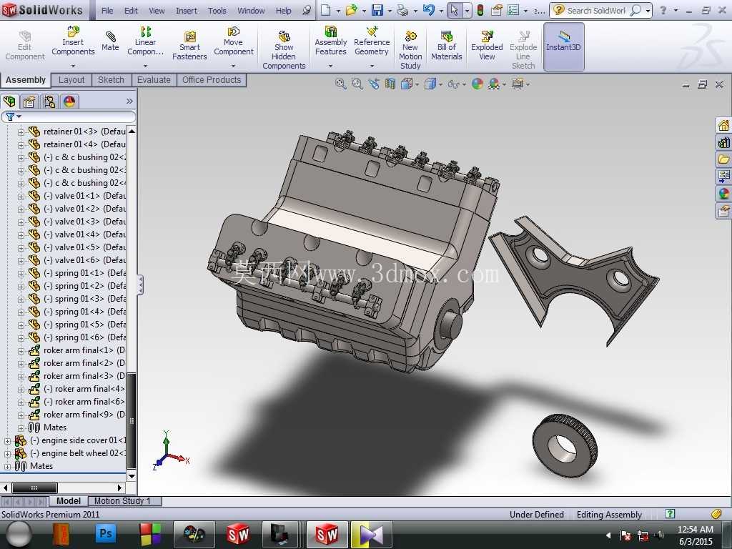Open the Insert menu
Viewport: 732px width, 549px height.
click(x=187, y=10)
